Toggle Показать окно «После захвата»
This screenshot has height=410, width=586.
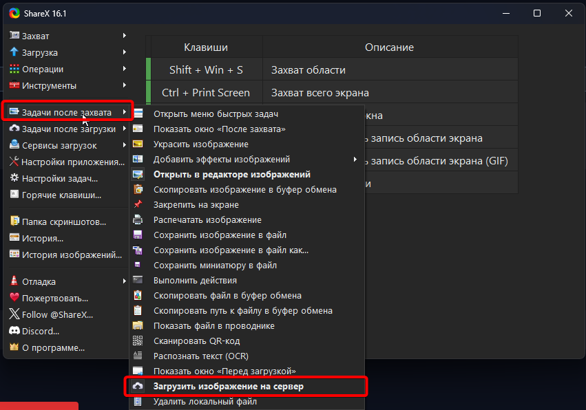point(247,129)
